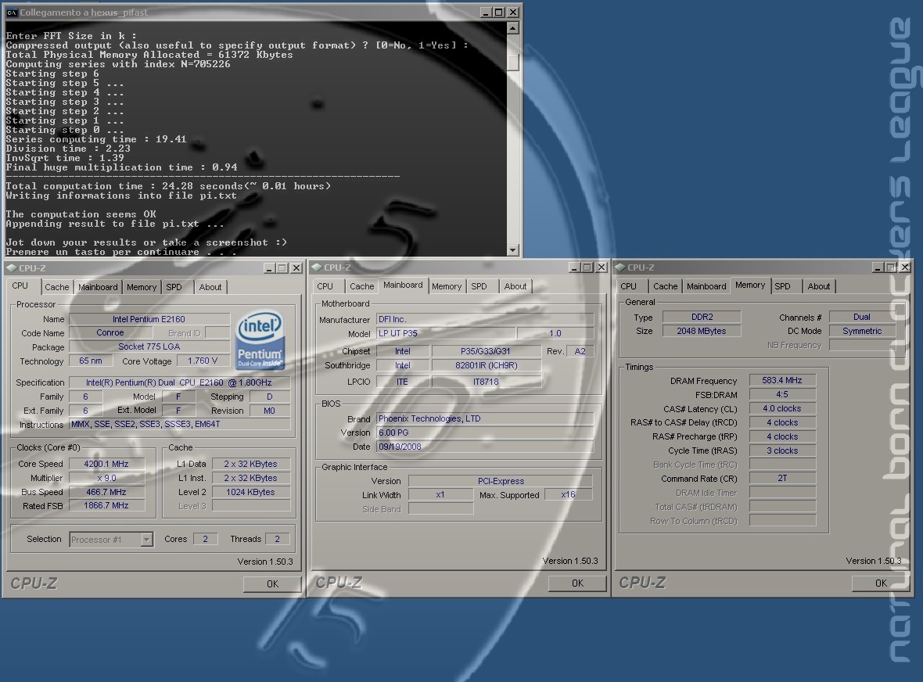Open Cache tab in right CPU-Z window
Screen dimensions: 923x682
665,286
